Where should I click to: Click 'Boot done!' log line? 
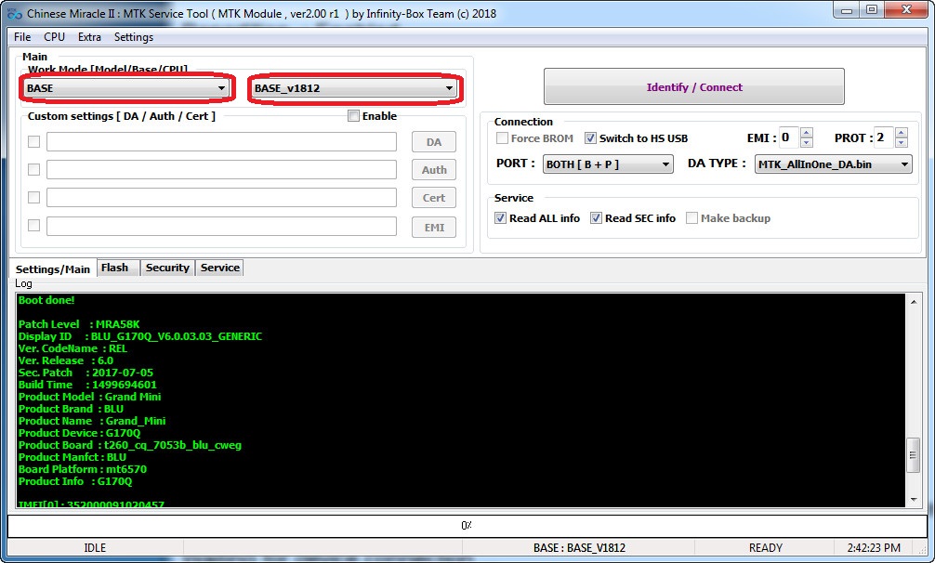pyautogui.click(x=46, y=300)
